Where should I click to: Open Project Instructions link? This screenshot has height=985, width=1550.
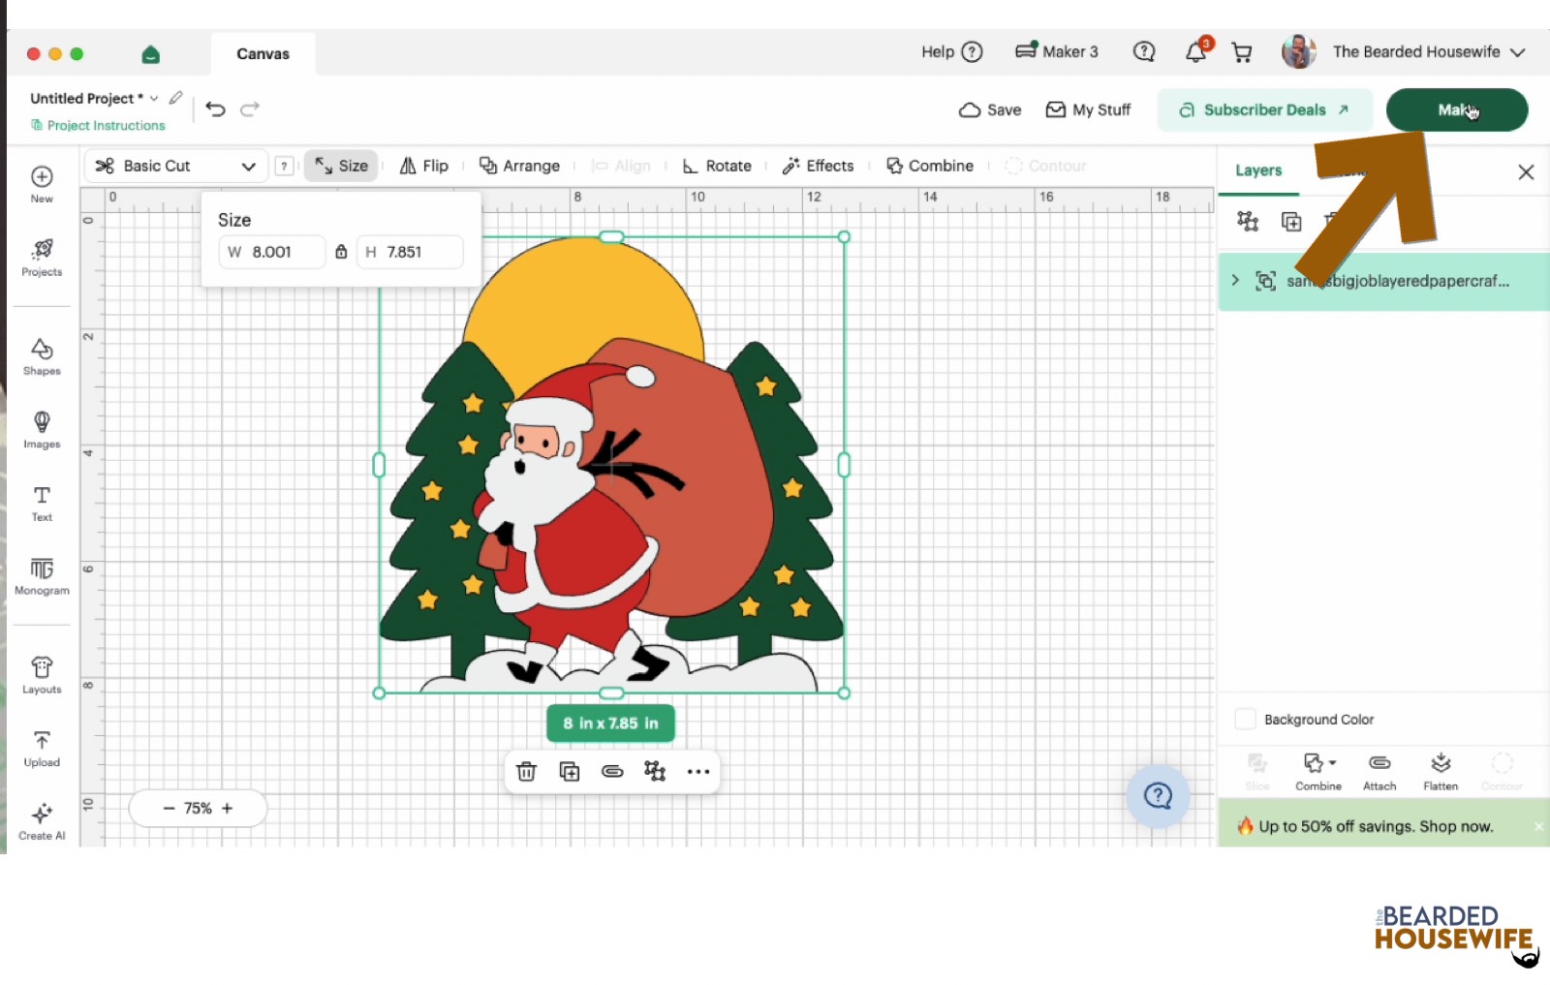(x=98, y=126)
